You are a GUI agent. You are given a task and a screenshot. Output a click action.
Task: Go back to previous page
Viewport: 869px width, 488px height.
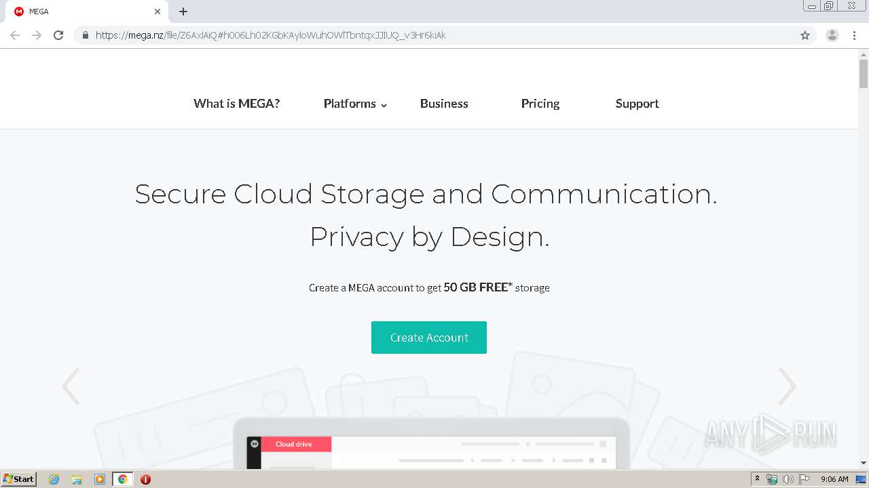tap(15, 35)
